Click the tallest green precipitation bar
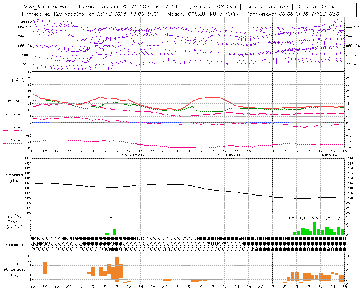Screen dimensions: 361x289 [x=314, y=228]
